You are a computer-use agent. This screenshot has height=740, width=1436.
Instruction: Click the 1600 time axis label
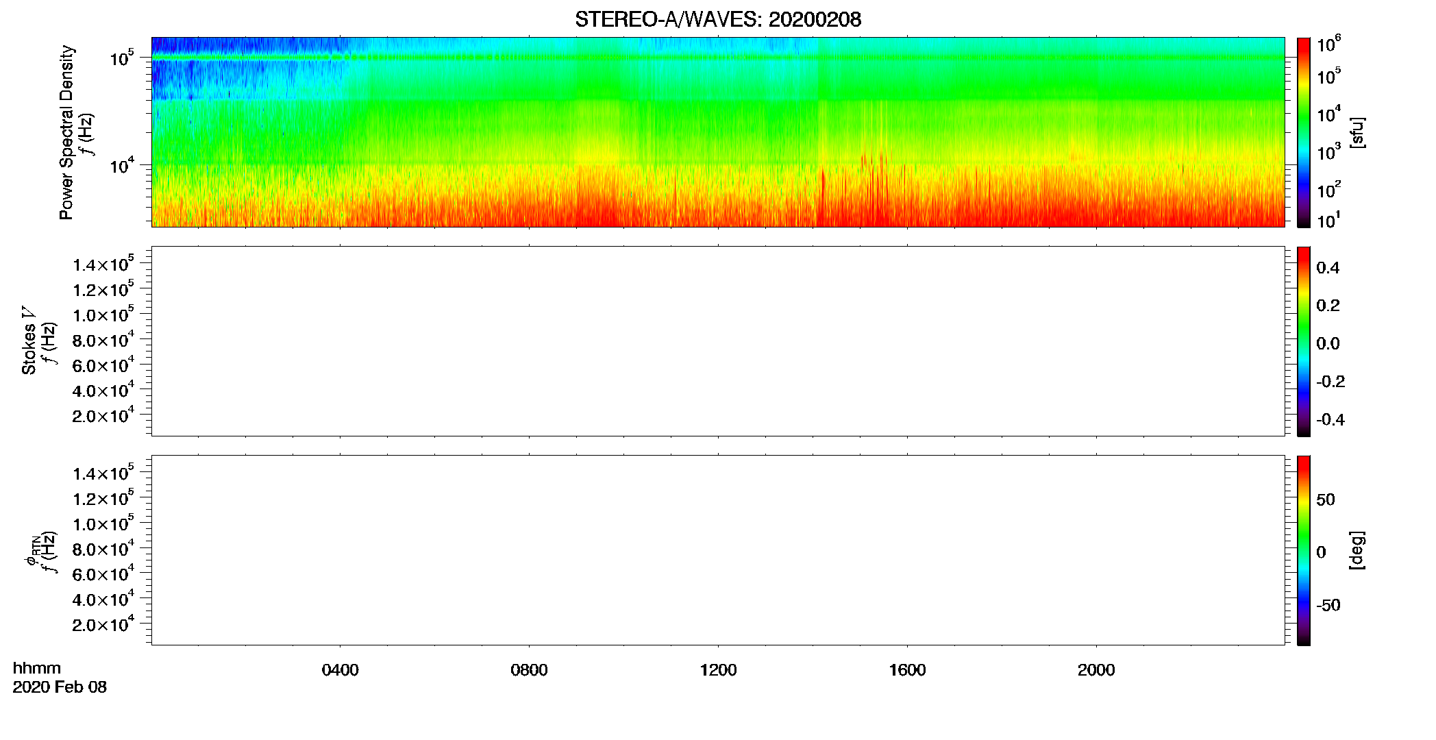pos(908,670)
